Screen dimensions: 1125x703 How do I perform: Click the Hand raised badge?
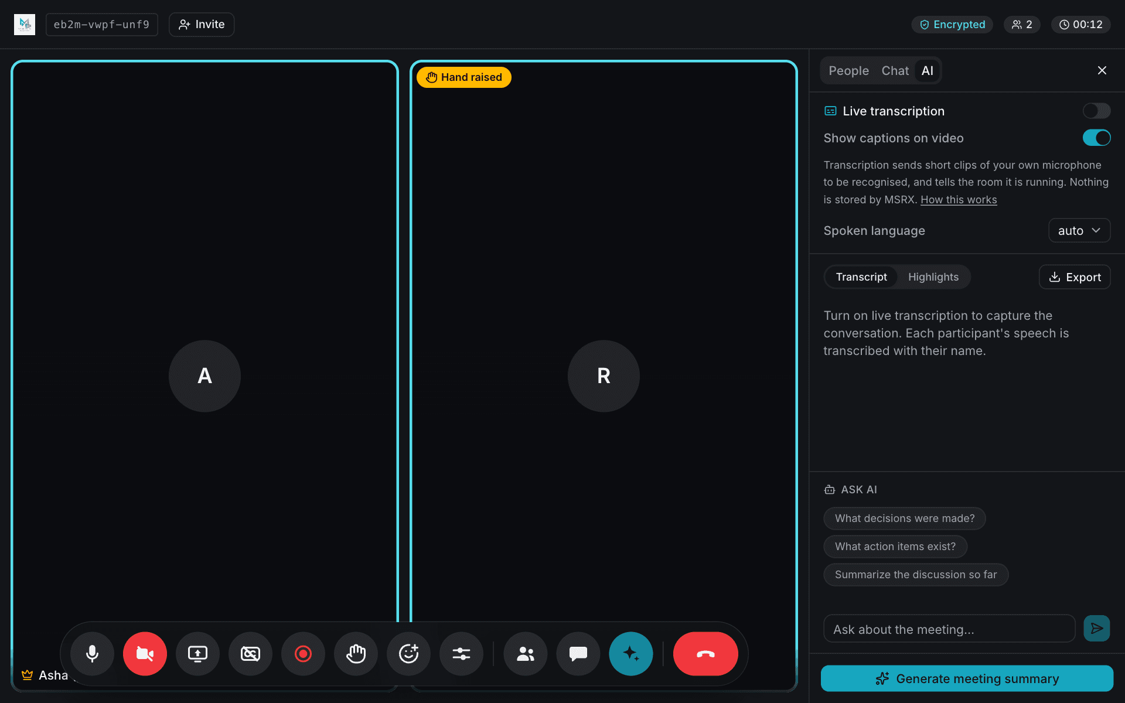(464, 77)
